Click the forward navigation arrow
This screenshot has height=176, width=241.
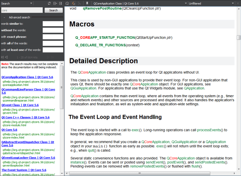coord(79,3)
